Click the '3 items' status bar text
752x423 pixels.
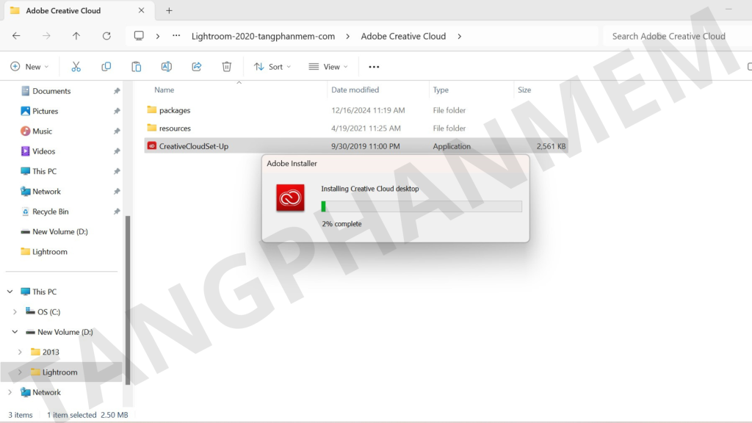point(20,415)
